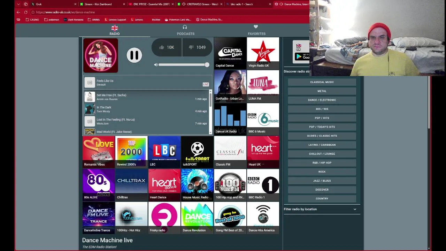Select Chillout / Lounge genre

[x=322, y=154]
